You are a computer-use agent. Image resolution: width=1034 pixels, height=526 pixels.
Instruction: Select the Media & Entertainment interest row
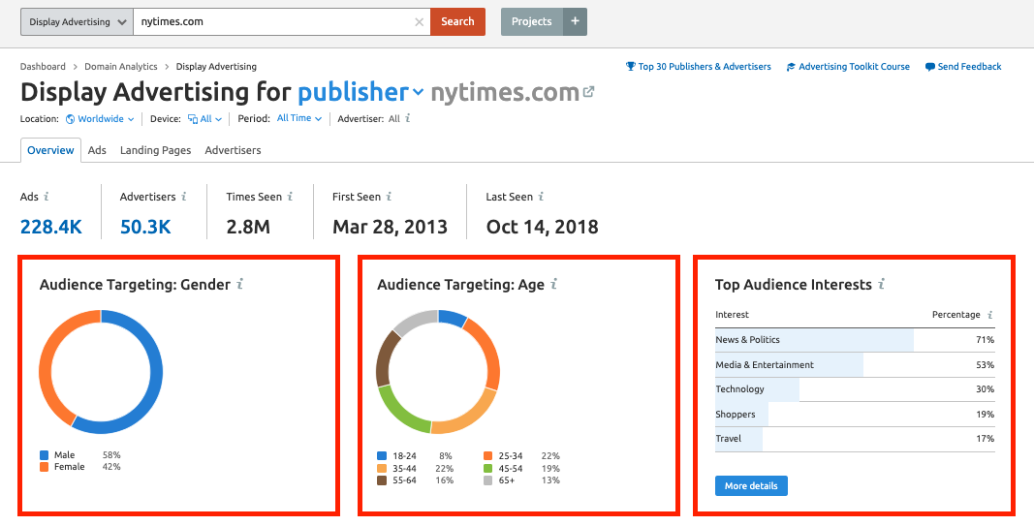(x=855, y=365)
